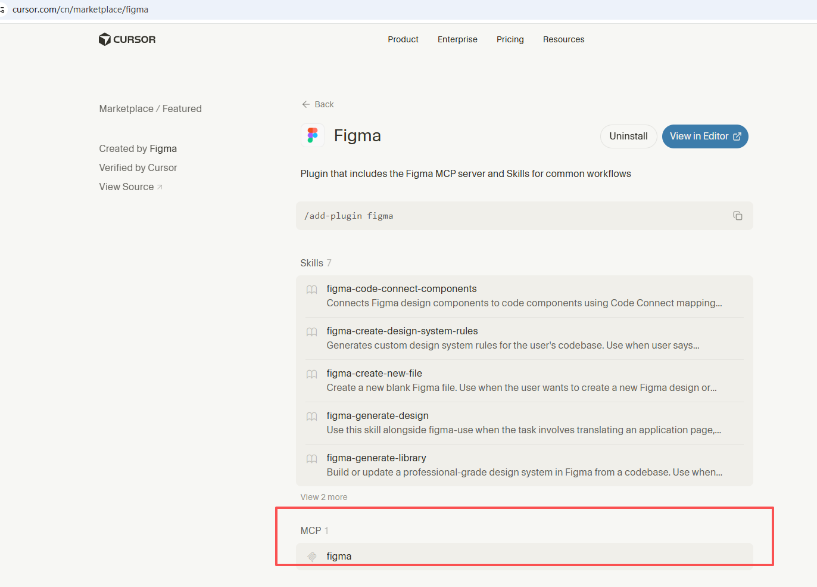Click the View in Editor button
817x587 pixels.
click(x=705, y=136)
